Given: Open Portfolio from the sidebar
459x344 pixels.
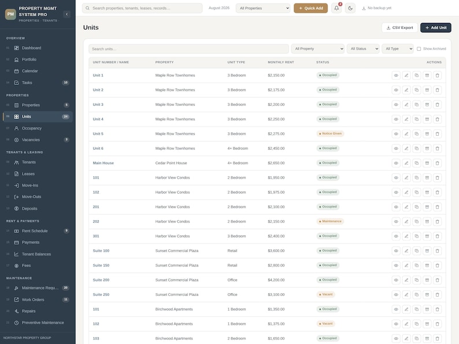Looking at the screenshot, I should [x=38, y=60].
